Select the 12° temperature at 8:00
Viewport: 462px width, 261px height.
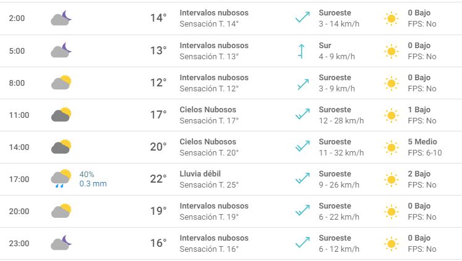point(158,83)
